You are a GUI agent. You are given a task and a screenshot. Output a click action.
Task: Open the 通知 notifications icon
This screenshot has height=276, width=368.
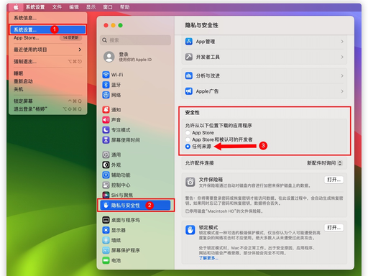click(x=106, y=110)
